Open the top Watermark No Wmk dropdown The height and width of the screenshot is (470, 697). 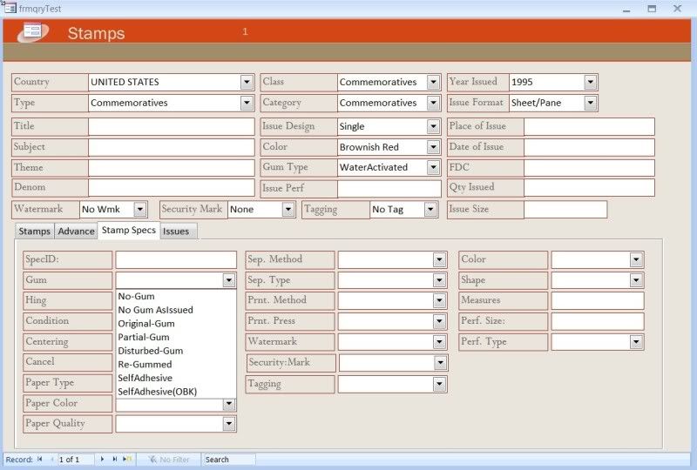pos(140,209)
